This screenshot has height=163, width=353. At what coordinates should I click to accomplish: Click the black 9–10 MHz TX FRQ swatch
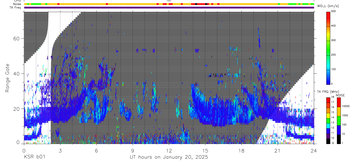coord(328,141)
